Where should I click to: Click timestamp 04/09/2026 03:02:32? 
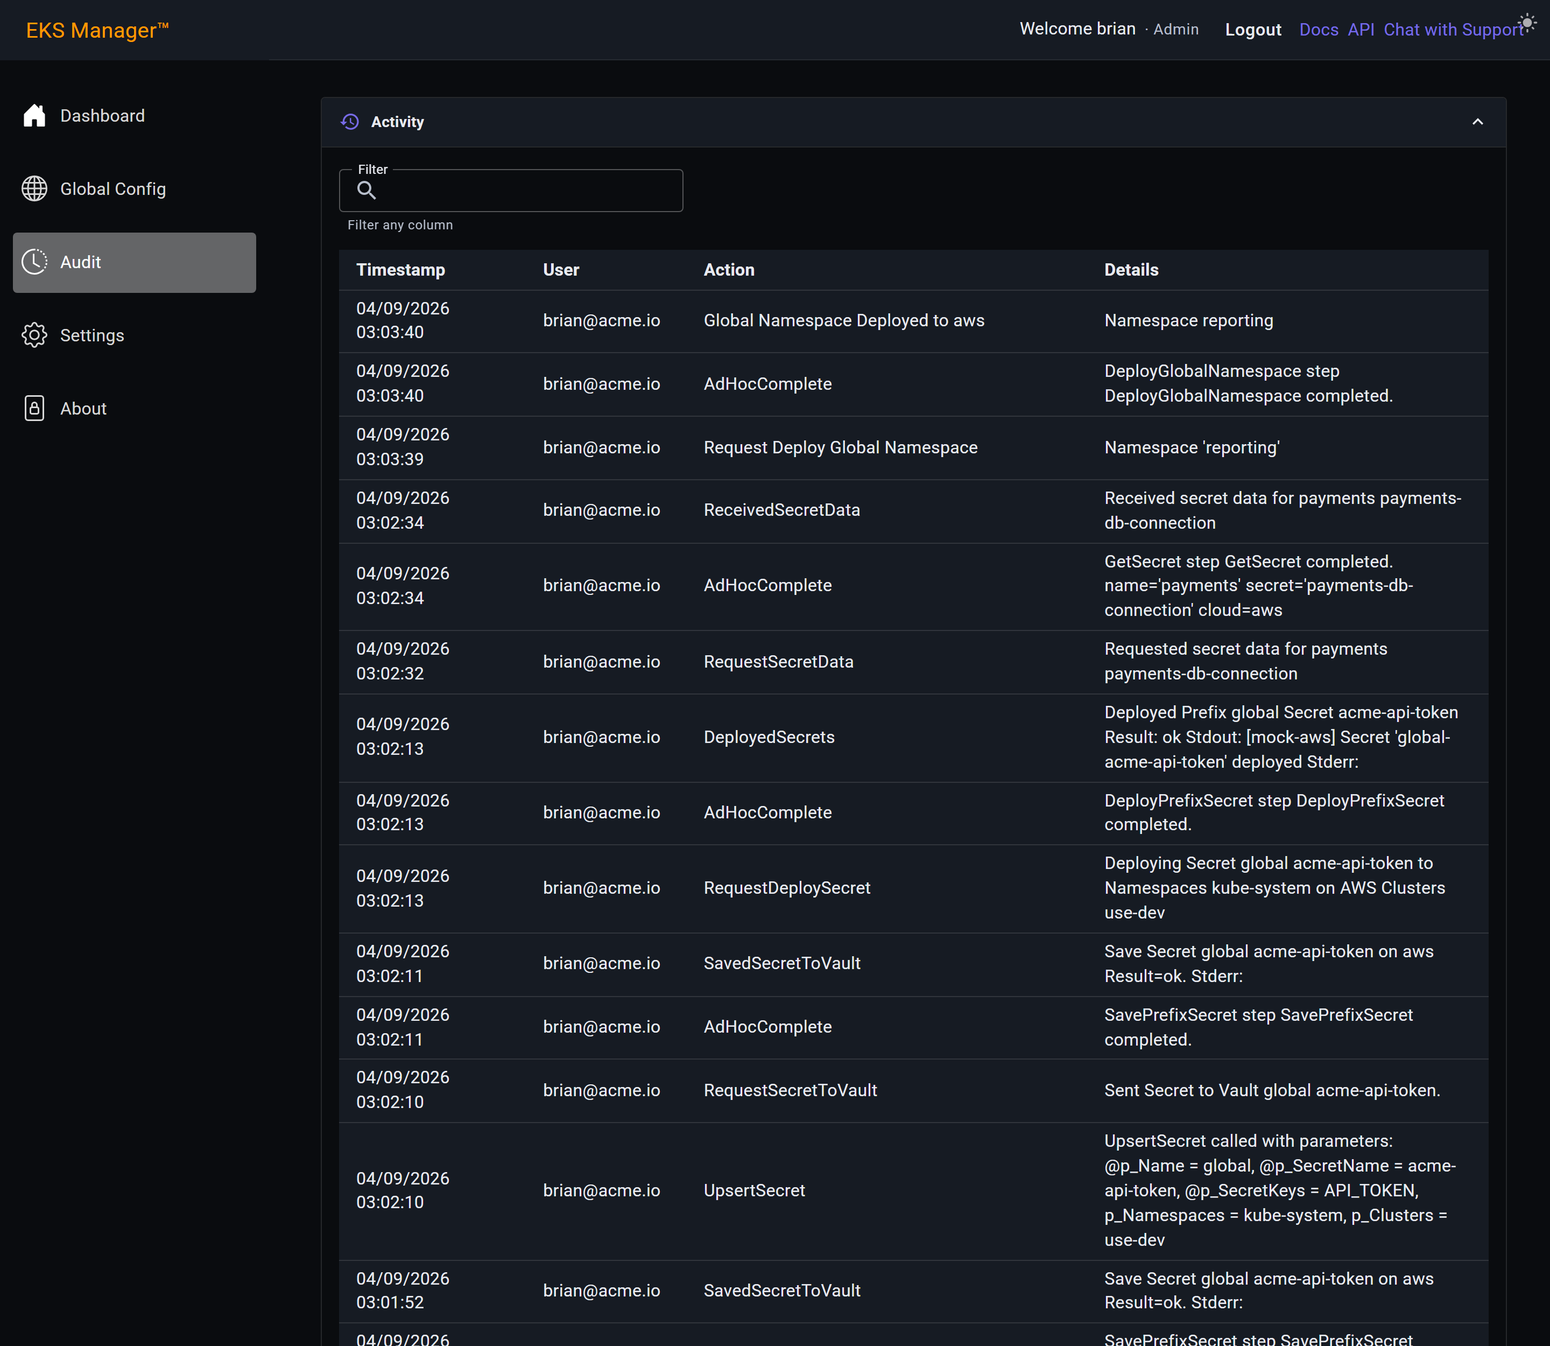point(403,661)
